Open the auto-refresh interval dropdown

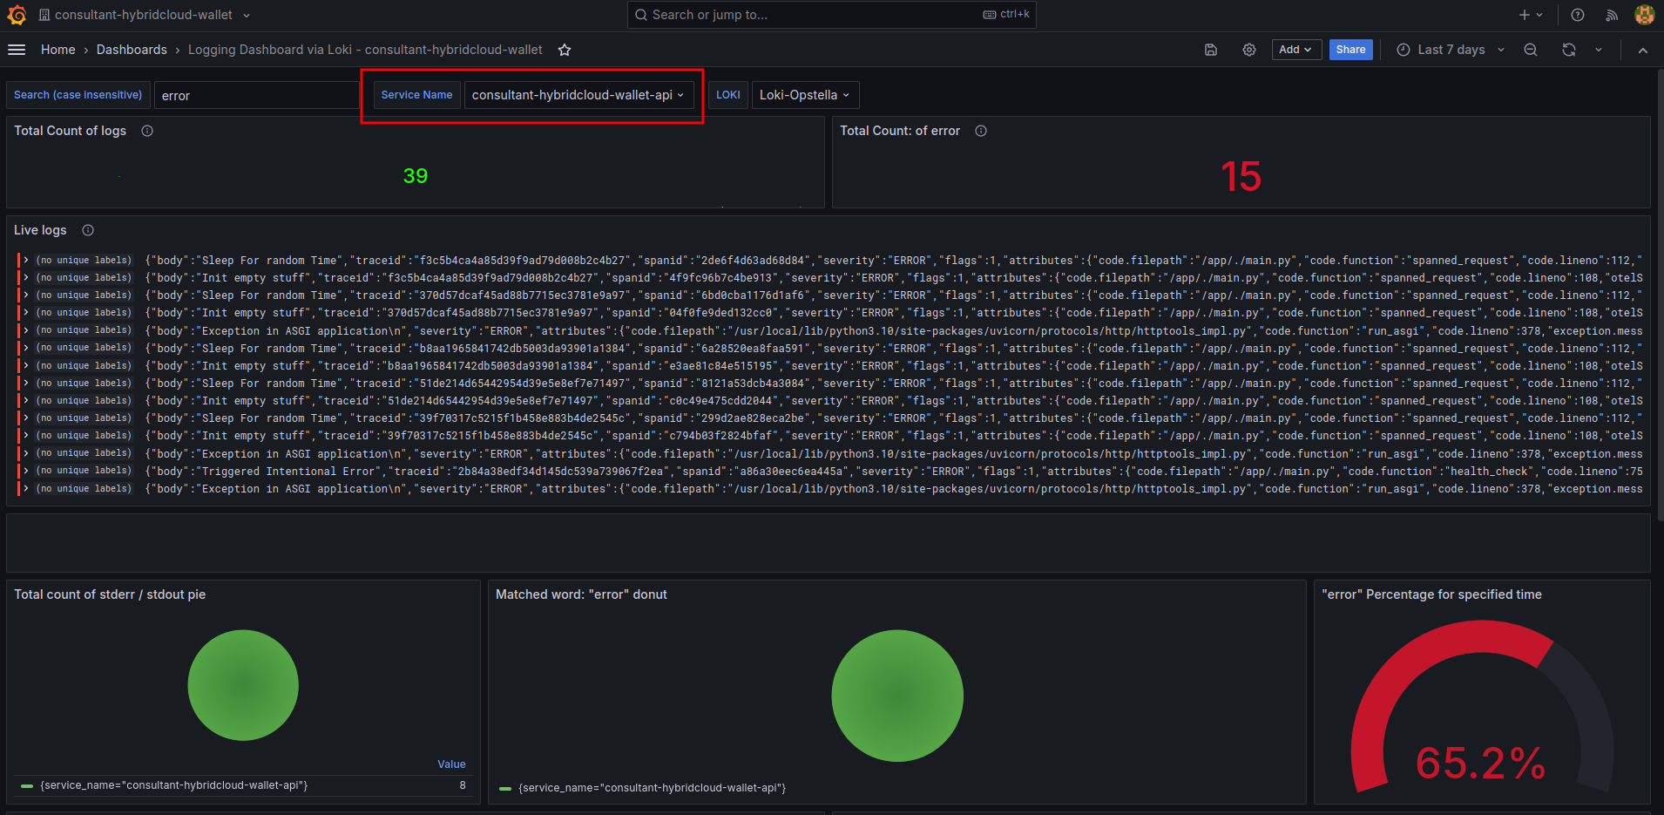[x=1599, y=50]
